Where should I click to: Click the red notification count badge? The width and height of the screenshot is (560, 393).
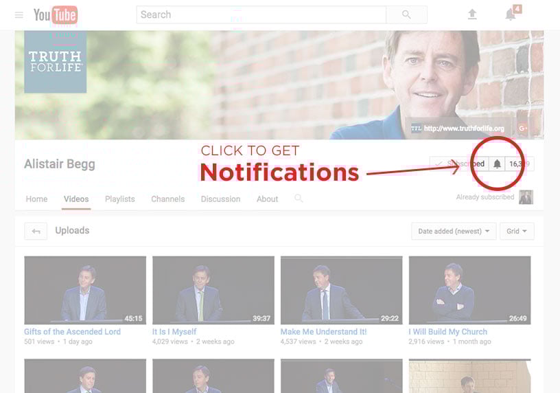coord(517,8)
